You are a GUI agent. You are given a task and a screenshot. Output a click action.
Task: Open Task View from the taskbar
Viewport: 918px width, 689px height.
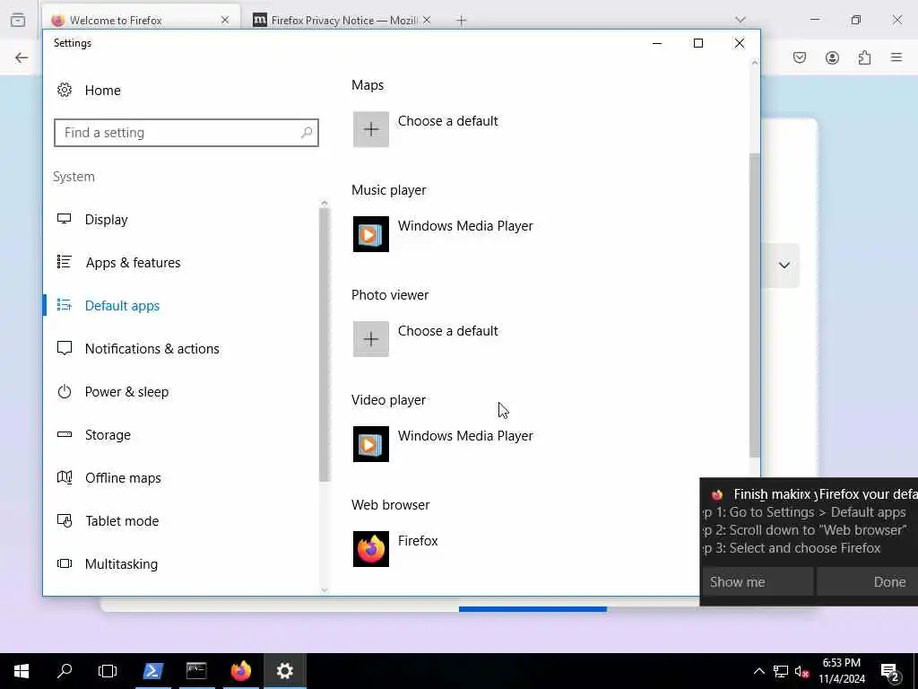[108, 671]
